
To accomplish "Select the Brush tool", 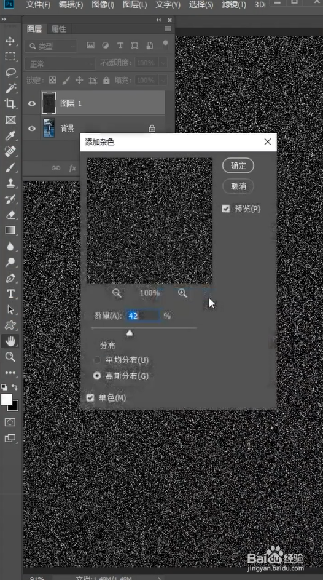I will [x=10, y=167].
